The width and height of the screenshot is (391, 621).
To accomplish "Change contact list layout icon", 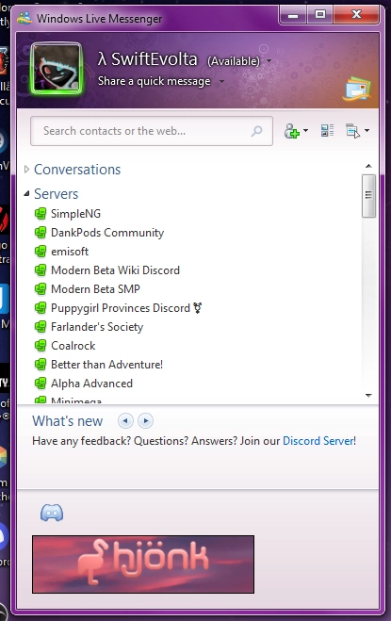I will click(x=327, y=130).
